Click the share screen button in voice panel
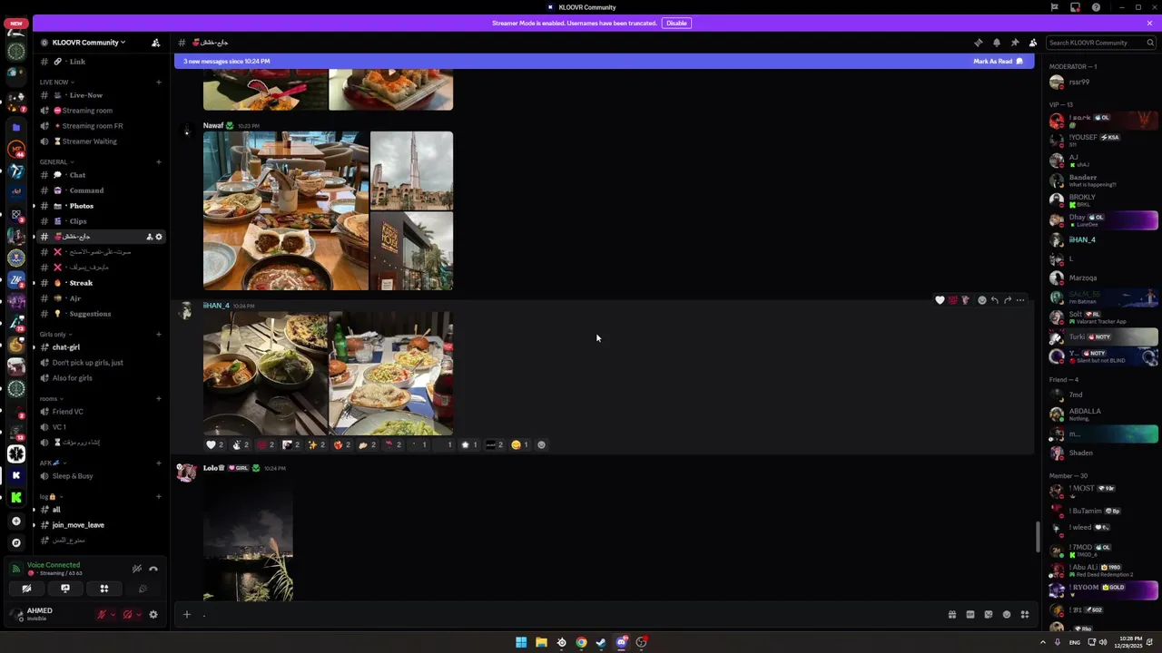 [x=65, y=589]
